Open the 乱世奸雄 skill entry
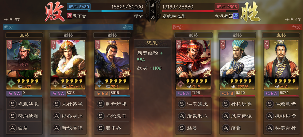This screenshot has width=303, height=137. (112, 104)
